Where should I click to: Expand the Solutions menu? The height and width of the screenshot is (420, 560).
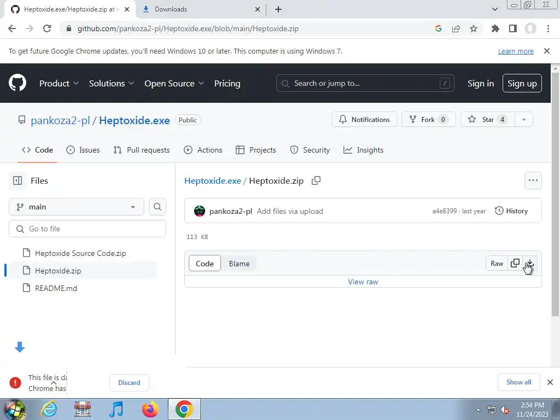pos(112,83)
